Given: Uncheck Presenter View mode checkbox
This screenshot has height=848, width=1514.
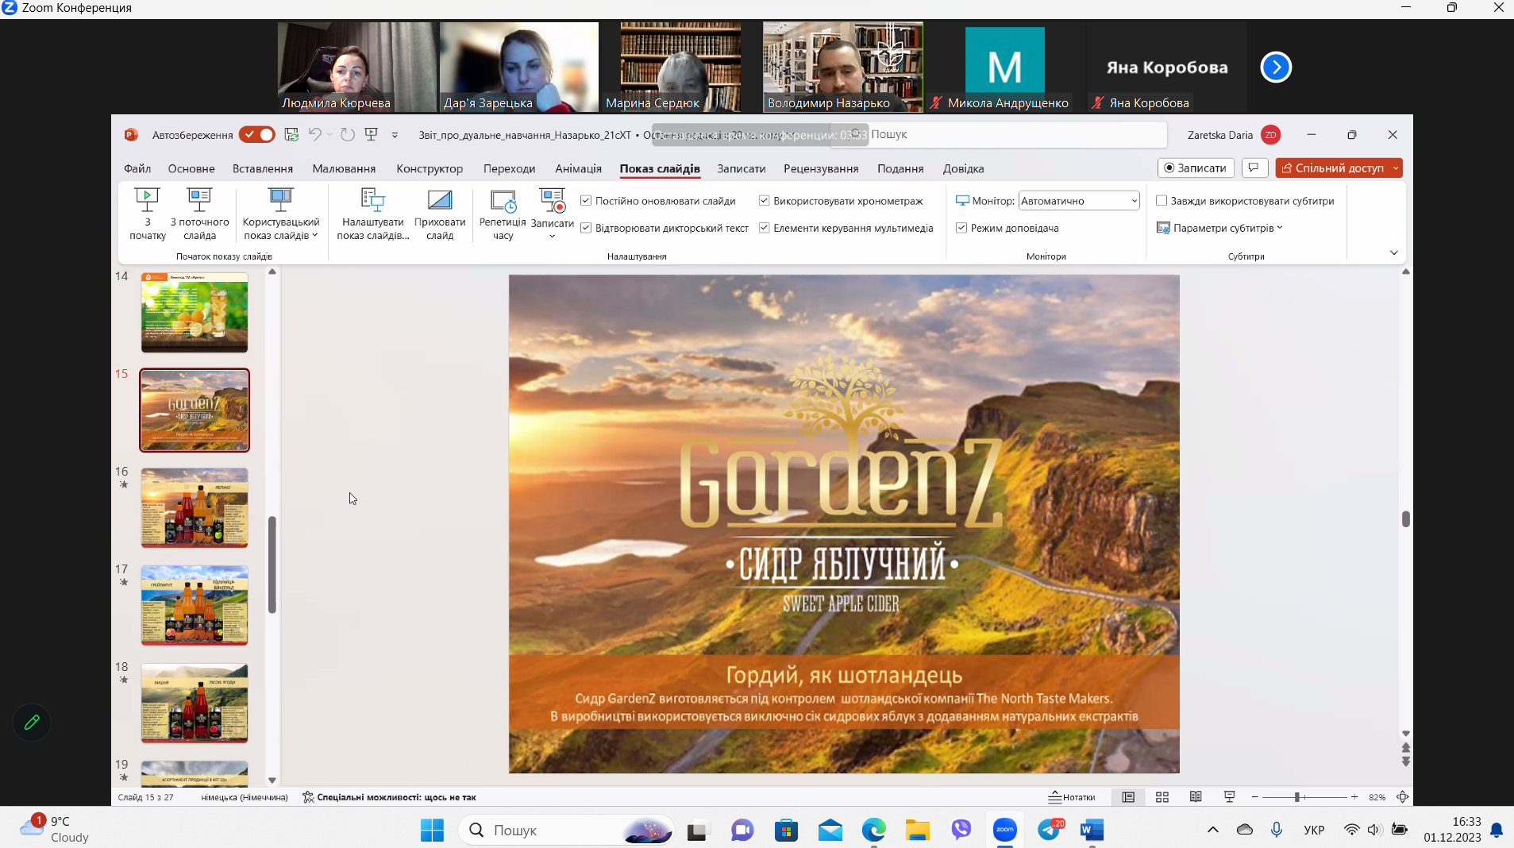Looking at the screenshot, I should click(x=961, y=228).
